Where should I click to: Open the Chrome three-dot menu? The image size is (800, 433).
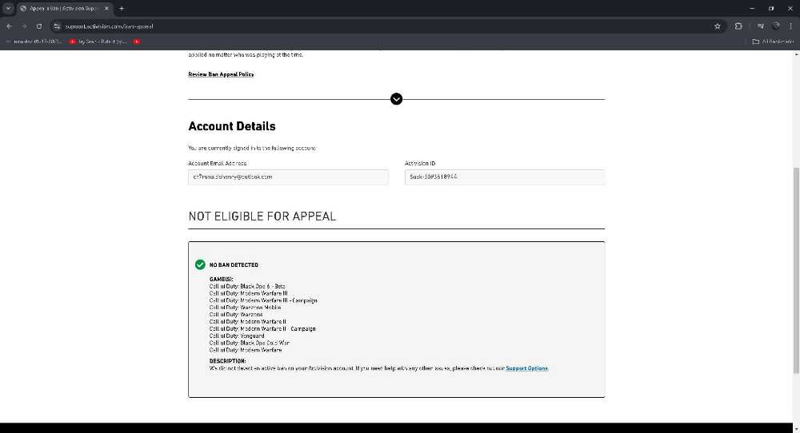791,26
